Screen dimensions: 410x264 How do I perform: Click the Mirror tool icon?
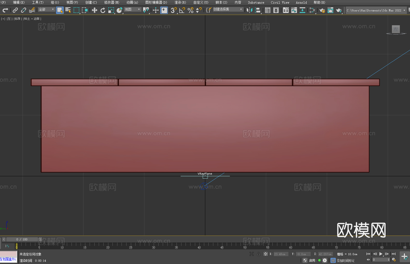pyautogui.click(x=250, y=10)
